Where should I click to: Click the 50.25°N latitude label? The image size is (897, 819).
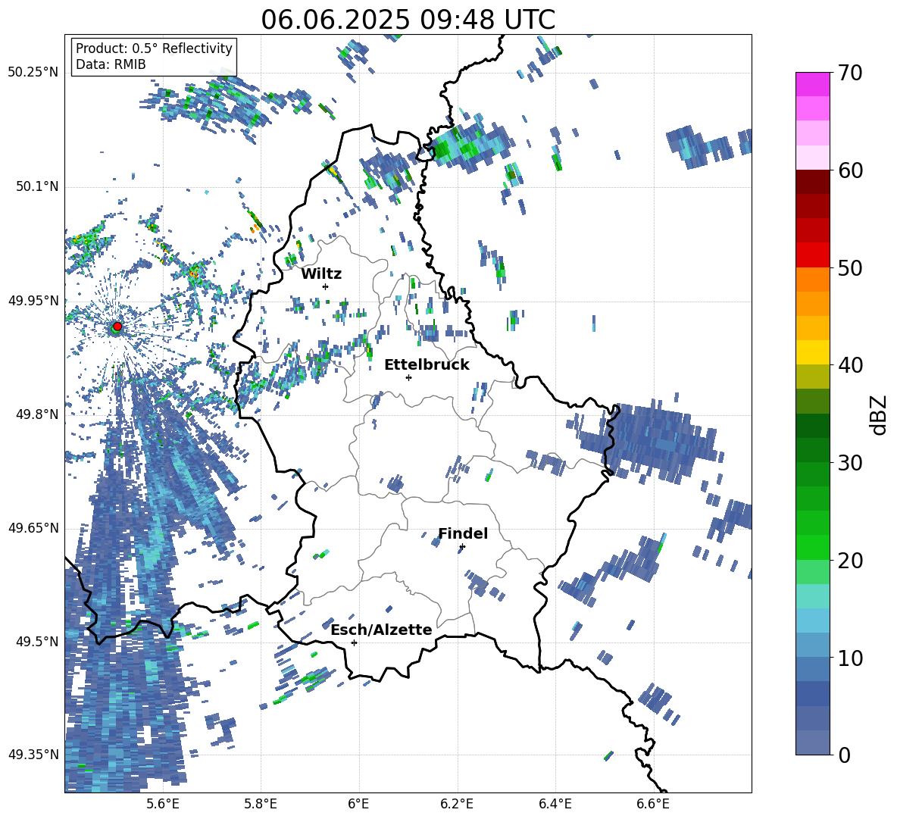[x=33, y=73]
